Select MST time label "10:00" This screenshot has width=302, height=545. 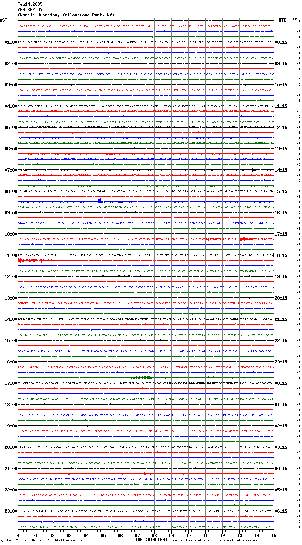pyautogui.click(x=11, y=234)
